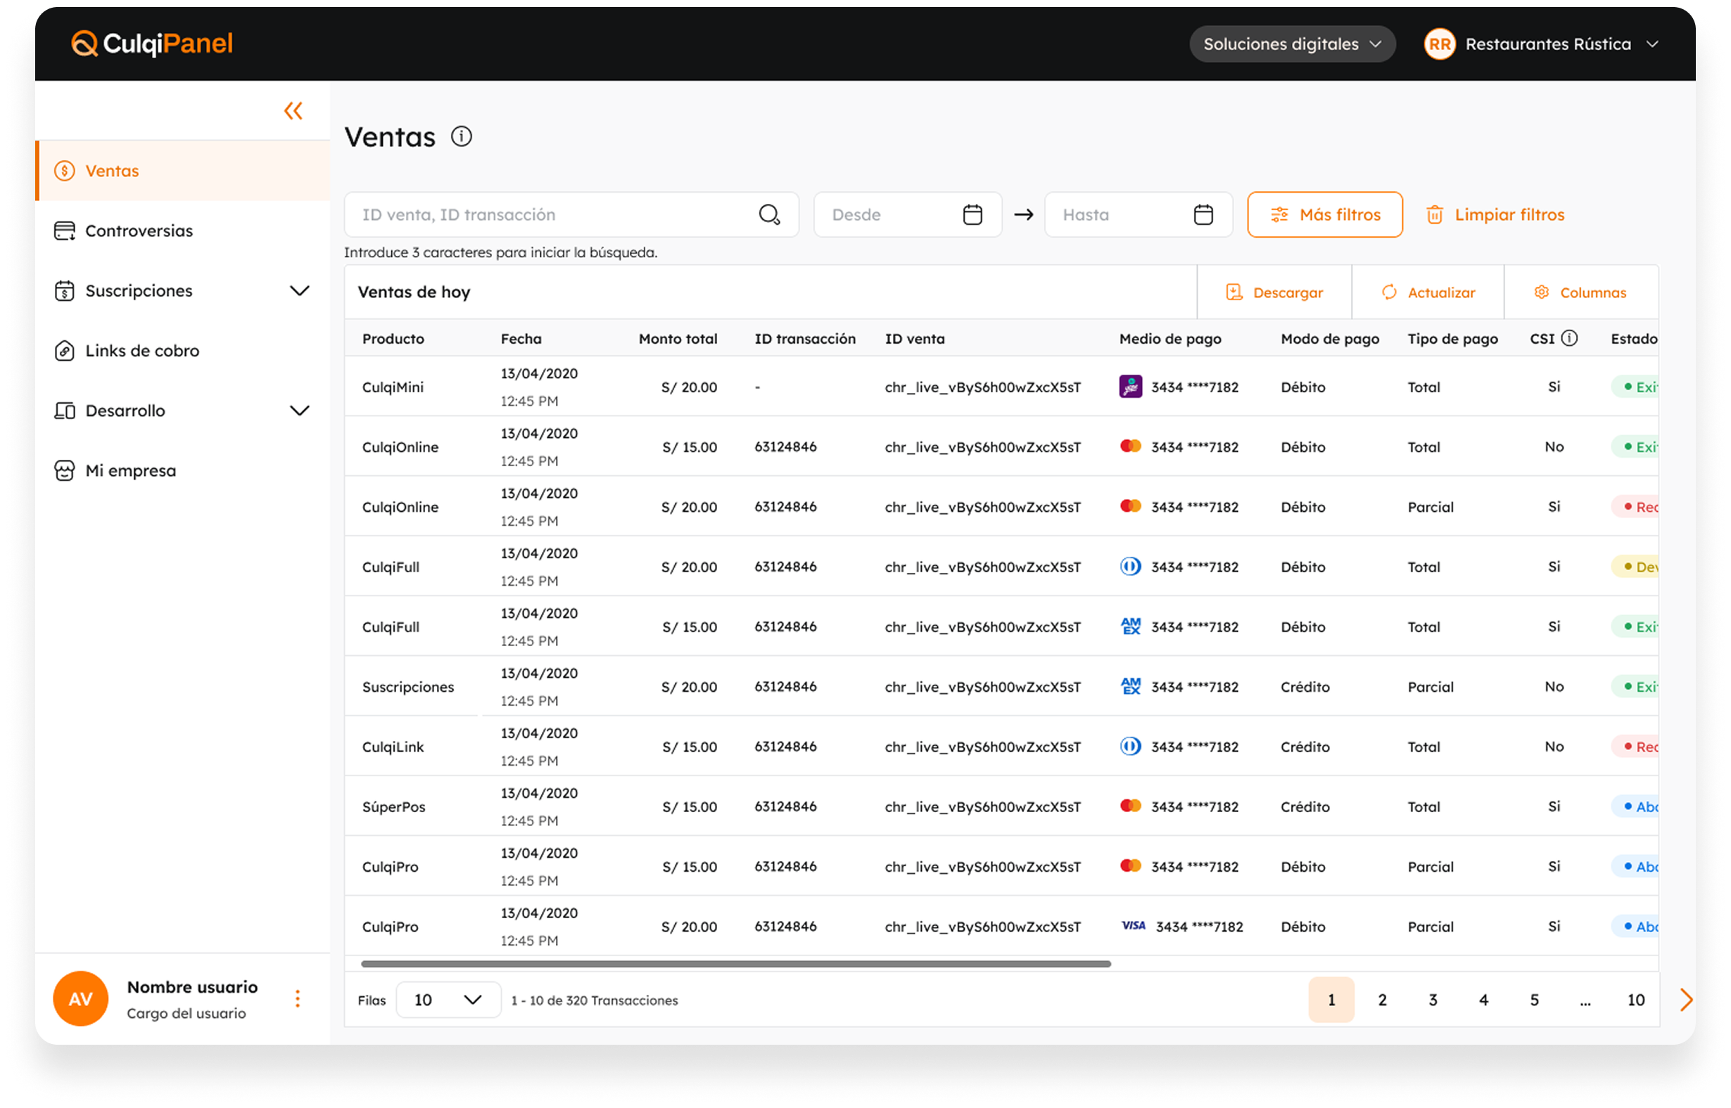Click the horizontal table scrollbar

point(735,963)
